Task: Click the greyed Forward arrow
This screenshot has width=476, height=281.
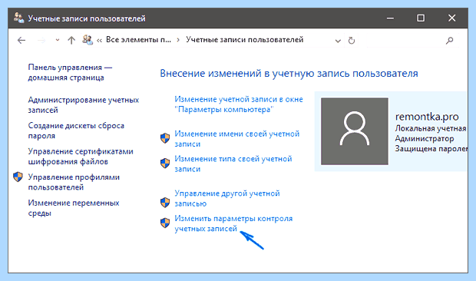Action: (x=41, y=40)
